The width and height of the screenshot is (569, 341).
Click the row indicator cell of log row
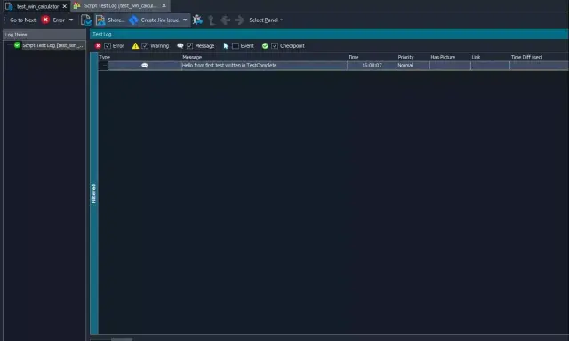[103, 66]
